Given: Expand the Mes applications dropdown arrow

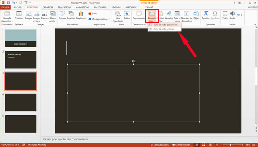Looking at the screenshot, I should pos(109,19).
